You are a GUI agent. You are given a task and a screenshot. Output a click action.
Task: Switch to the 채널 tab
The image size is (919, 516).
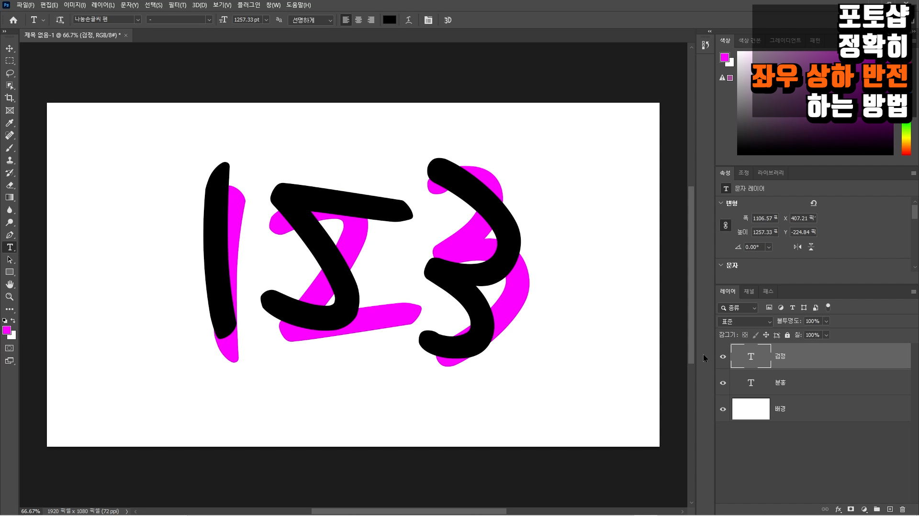tap(749, 291)
